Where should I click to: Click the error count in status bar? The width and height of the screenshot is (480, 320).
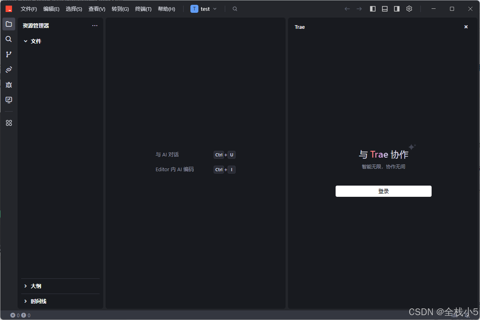(15, 316)
